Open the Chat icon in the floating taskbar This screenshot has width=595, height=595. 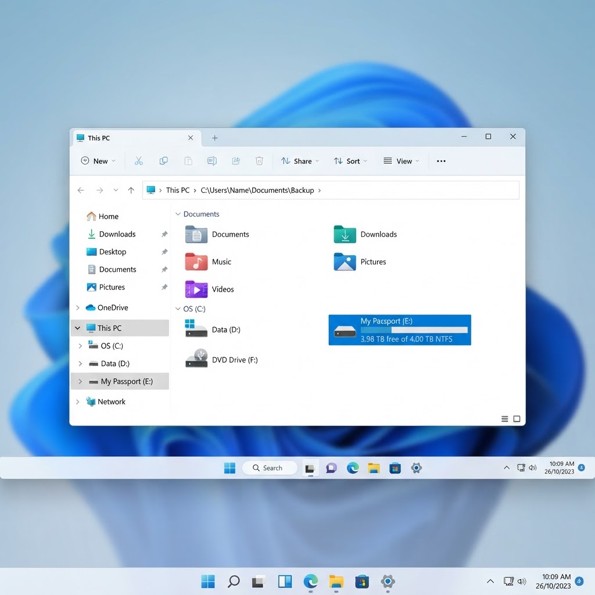tap(331, 468)
